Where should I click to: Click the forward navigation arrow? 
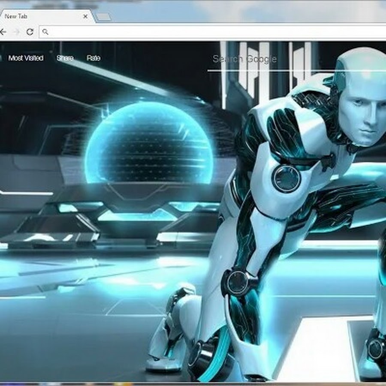(x=16, y=32)
